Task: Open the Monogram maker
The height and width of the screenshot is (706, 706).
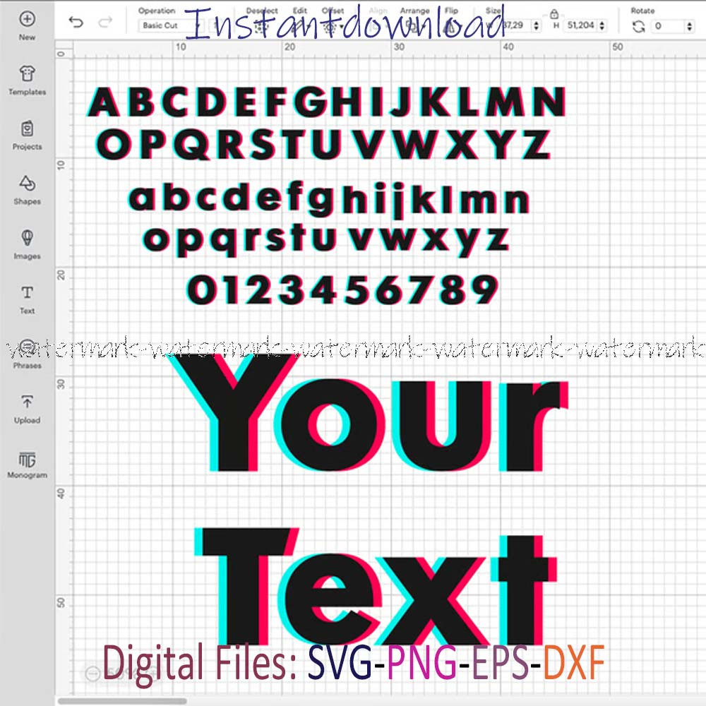Action: pos(27,459)
